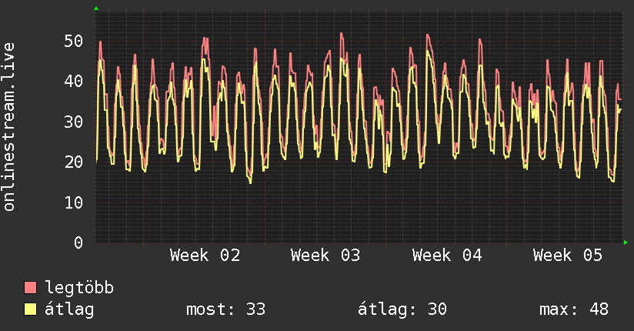Click the 30 y-axis tick label
634x331 pixels.
(x=74, y=122)
